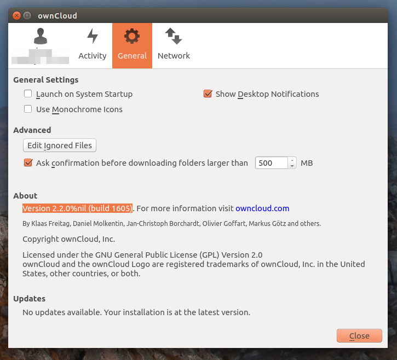
Task: Click the highlighted Version 2.2.0 text
Action: [x=77, y=208]
